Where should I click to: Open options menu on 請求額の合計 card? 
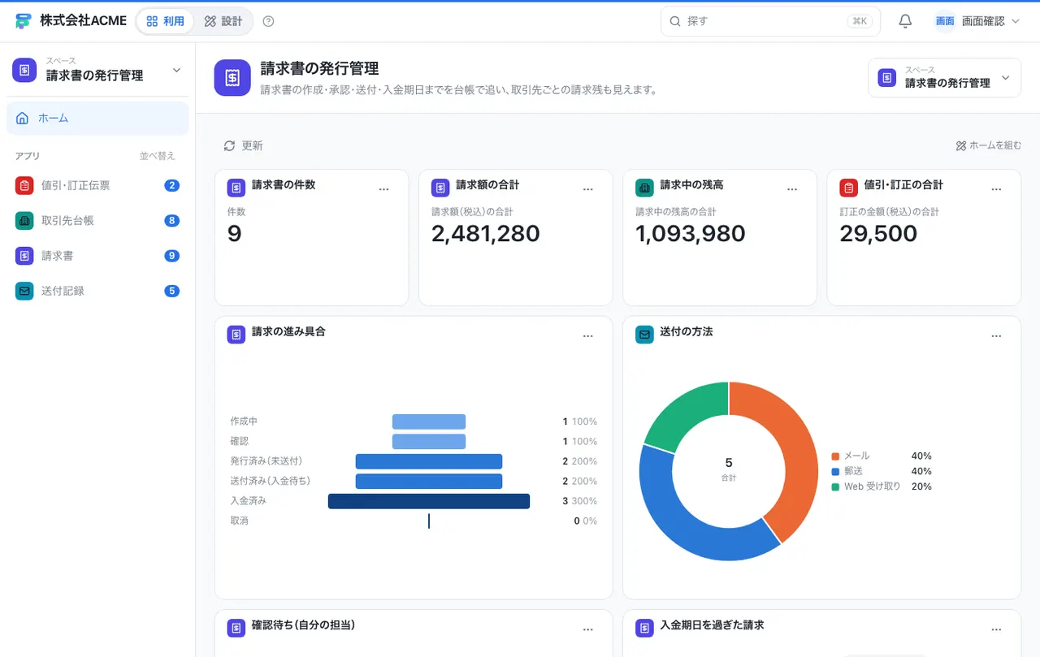point(588,189)
